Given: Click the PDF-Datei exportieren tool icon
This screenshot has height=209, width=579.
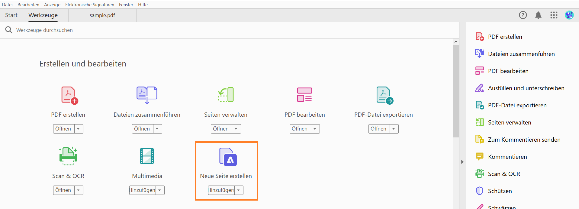Looking at the screenshot, I should click(x=384, y=95).
